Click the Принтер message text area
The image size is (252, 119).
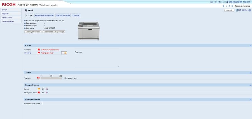tap(97, 58)
